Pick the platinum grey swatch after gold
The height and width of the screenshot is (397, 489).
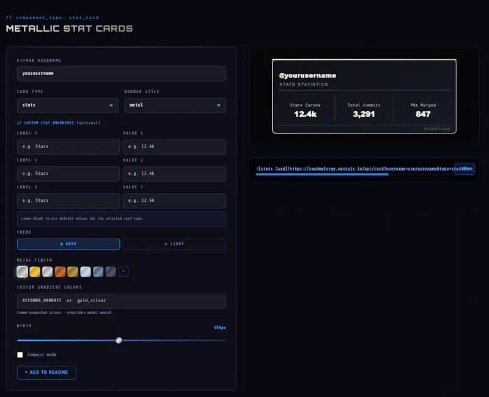click(x=48, y=272)
